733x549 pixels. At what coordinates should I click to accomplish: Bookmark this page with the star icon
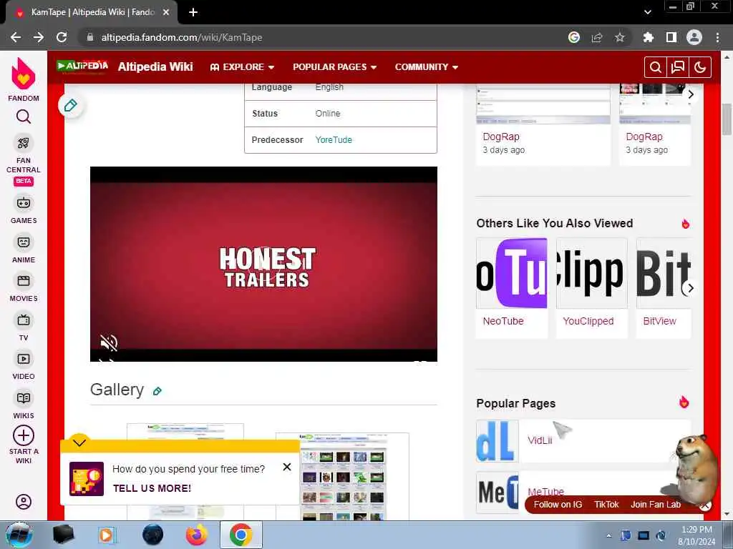coord(619,37)
